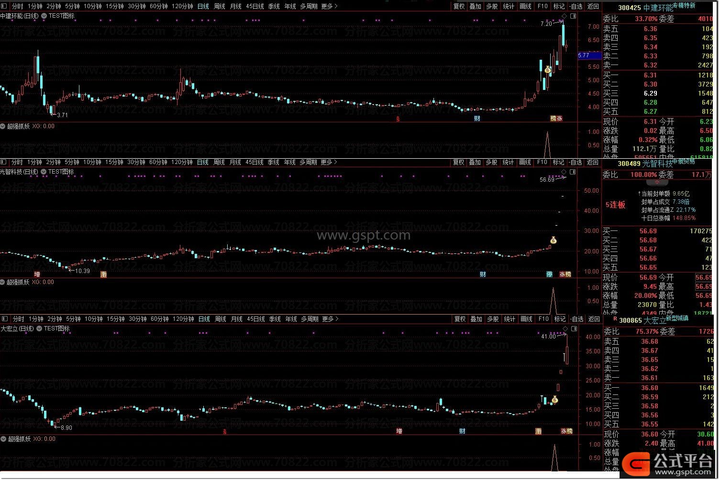Collapse the 5连板 limit-up info panel chevron
720x480 pixels.
click(x=657, y=182)
